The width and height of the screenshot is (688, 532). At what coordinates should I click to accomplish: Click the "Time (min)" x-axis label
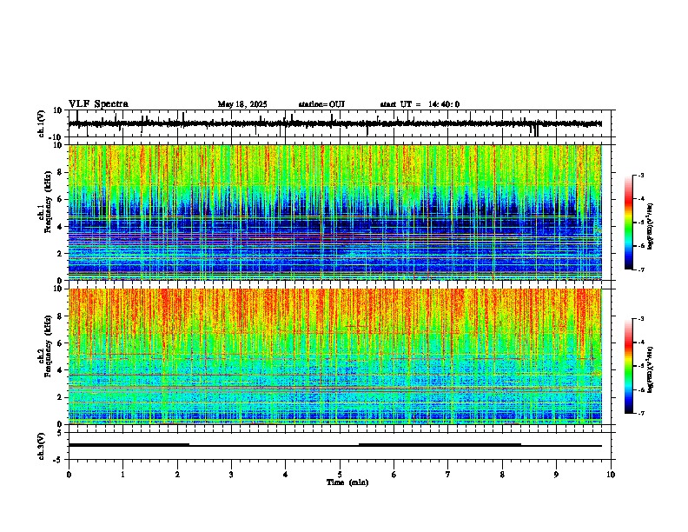[x=347, y=482]
